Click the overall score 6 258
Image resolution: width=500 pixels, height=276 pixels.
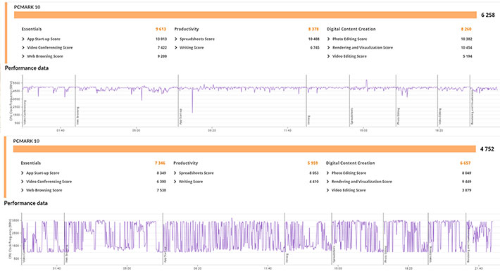488,15
